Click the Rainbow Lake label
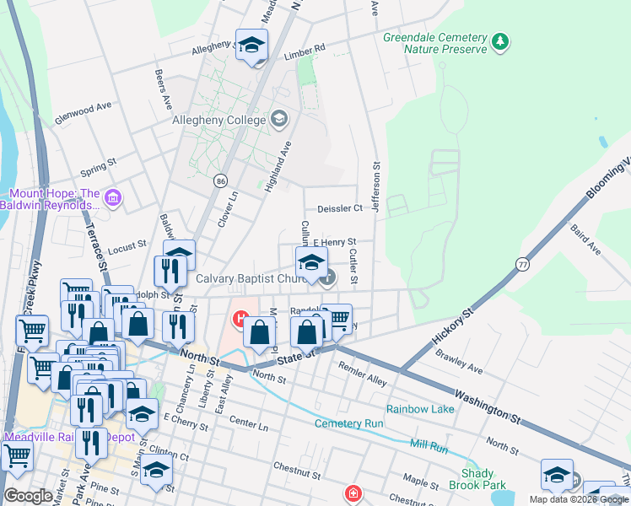This screenshot has width=631, height=506. tap(420, 410)
